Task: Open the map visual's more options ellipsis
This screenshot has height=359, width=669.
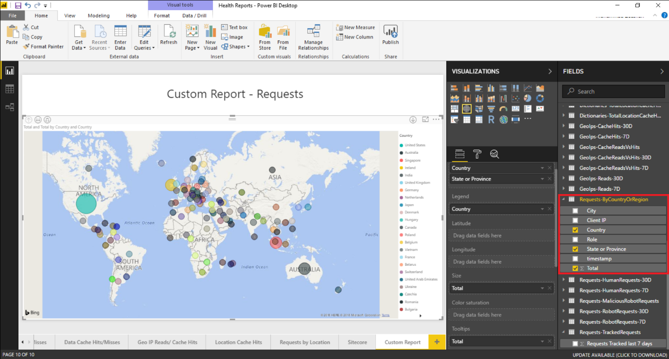Action: [x=437, y=120]
